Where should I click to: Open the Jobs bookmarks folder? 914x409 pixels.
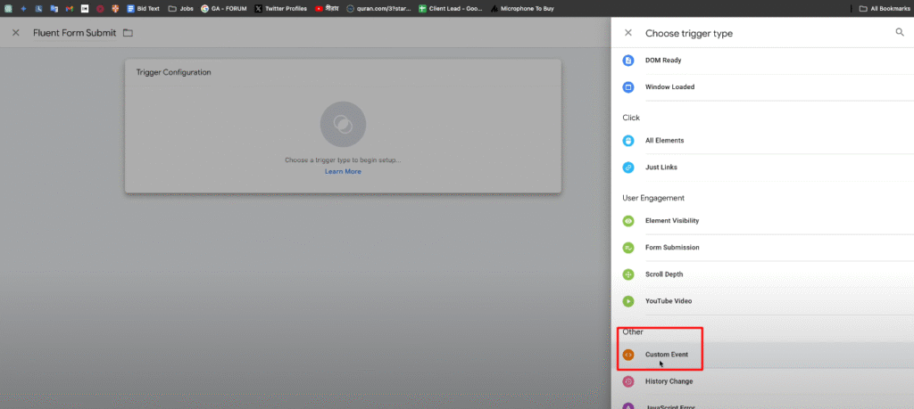tap(179, 8)
